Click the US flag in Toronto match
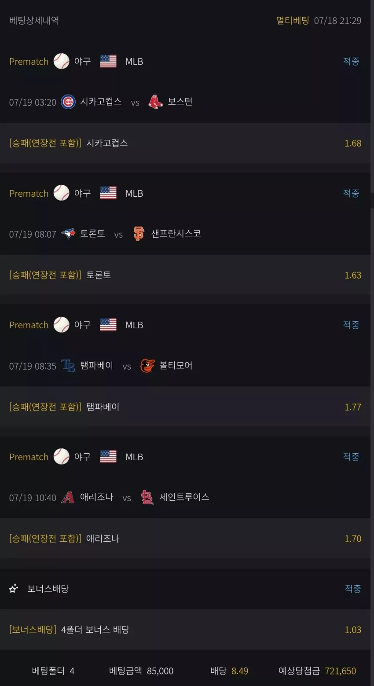This screenshot has height=686, width=374. pos(108,193)
